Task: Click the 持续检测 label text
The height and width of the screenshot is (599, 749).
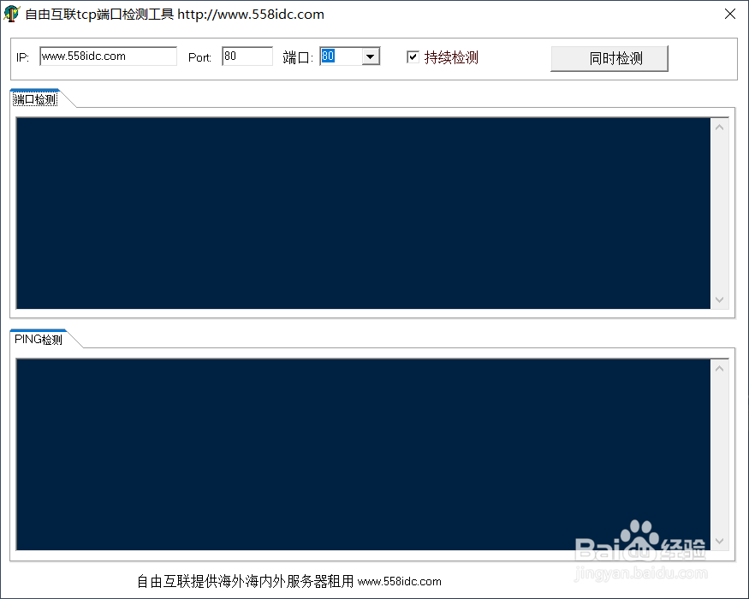Action: pos(451,57)
